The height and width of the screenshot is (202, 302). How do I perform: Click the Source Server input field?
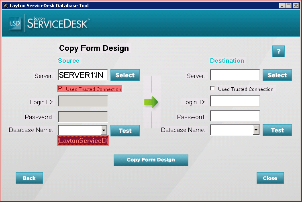[83, 75]
